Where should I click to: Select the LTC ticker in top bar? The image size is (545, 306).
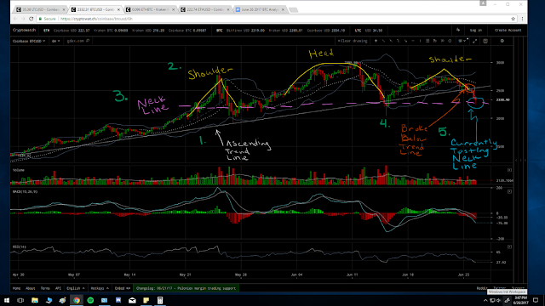click(x=358, y=31)
